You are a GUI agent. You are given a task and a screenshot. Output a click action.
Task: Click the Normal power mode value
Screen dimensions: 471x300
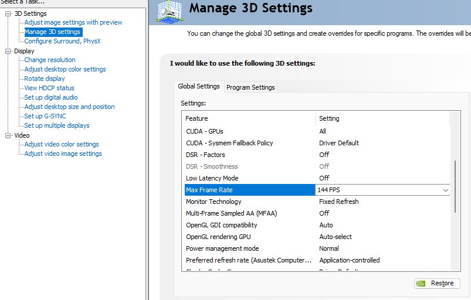click(x=329, y=248)
